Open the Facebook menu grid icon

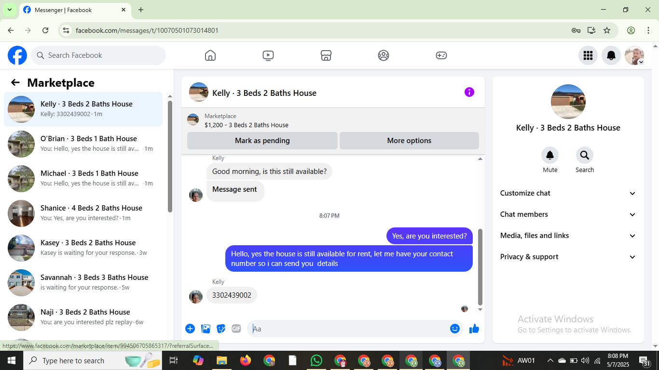[x=588, y=55]
